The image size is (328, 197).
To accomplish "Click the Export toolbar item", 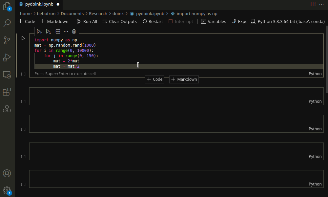I will point(239,21).
